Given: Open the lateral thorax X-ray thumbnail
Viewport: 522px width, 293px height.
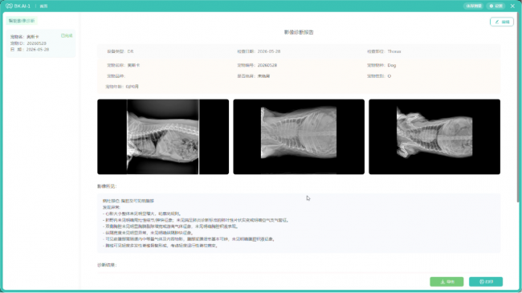Looking at the screenshot, I should click(x=163, y=136).
